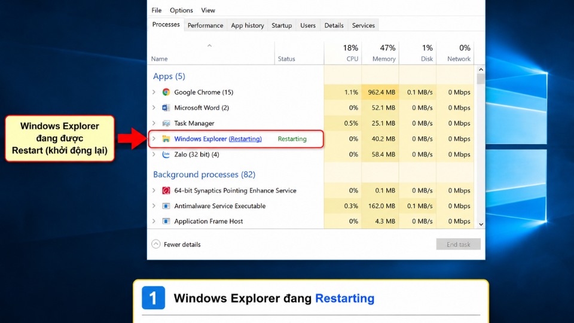Click Chrome's 1.1% CPU value
The width and height of the screenshot is (574, 323).
tap(351, 92)
